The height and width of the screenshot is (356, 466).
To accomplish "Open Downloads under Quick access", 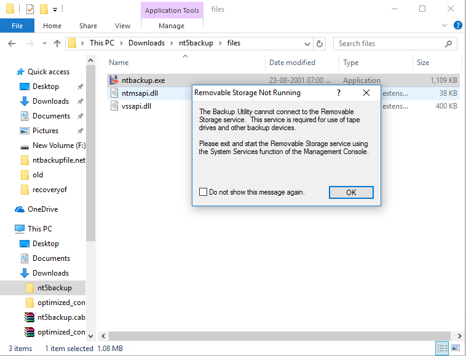I will [x=51, y=101].
